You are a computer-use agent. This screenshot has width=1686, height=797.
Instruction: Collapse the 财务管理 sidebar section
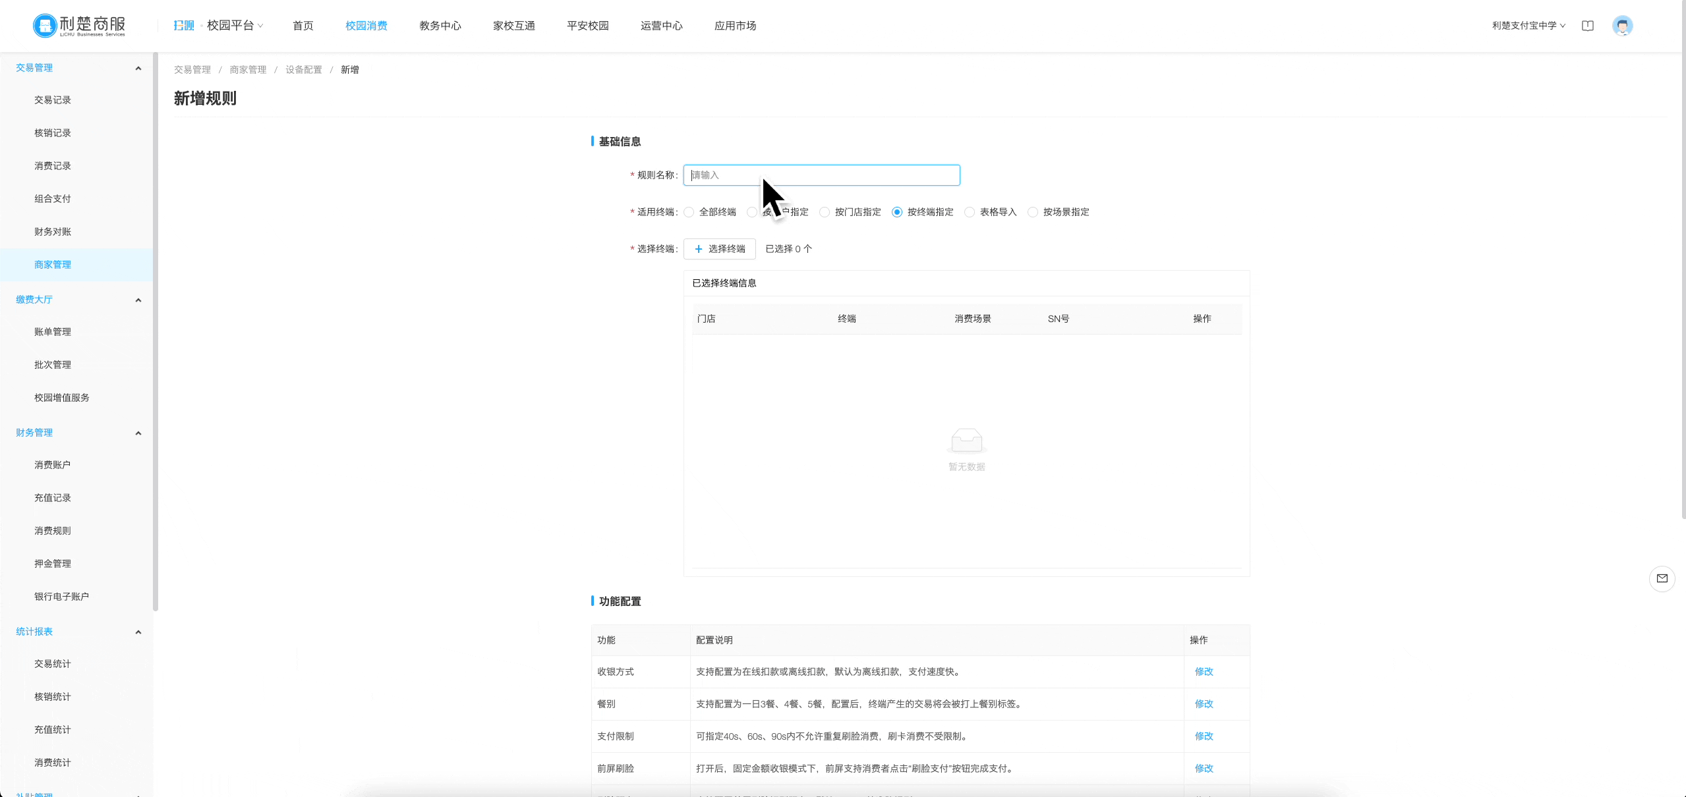pyautogui.click(x=138, y=433)
